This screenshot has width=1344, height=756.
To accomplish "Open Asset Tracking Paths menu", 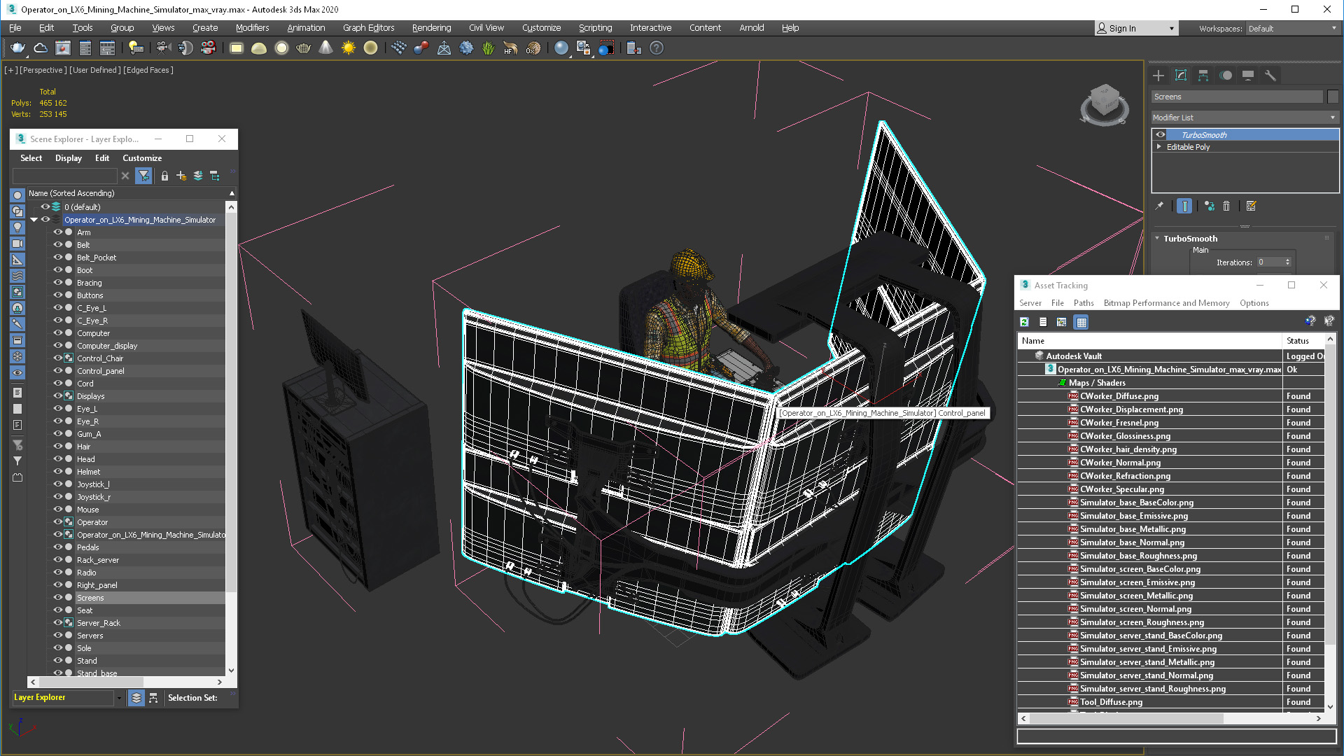I will (1084, 303).
